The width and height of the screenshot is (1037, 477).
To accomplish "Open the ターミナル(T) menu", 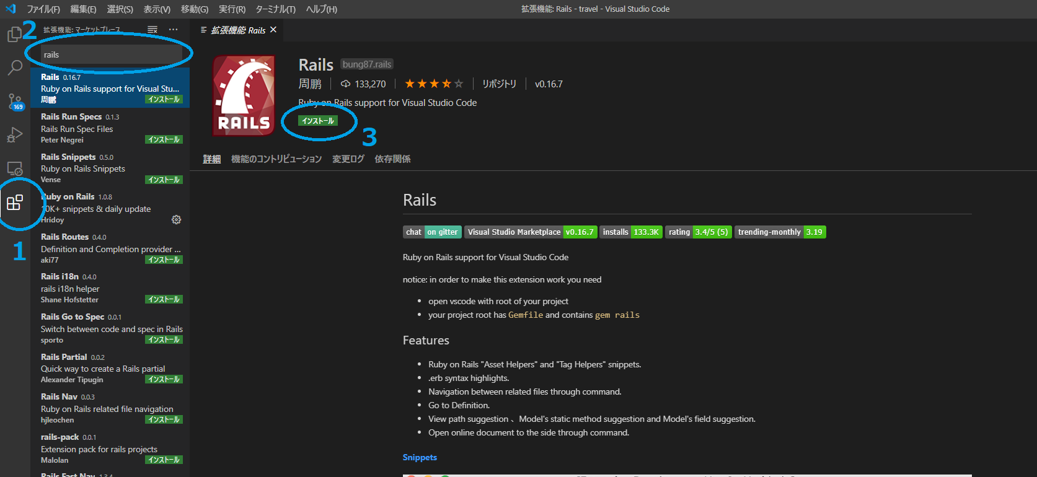I will pyautogui.click(x=275, y=9).
